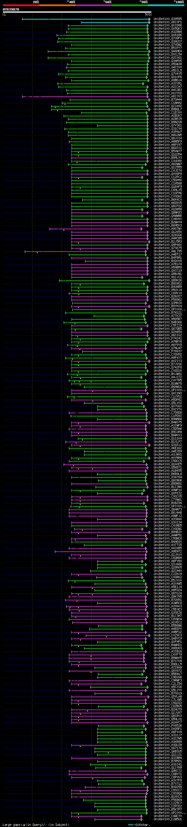Select the label UniRef100_Q31RJ2
The image size is (187, 827).
(168, 445)
